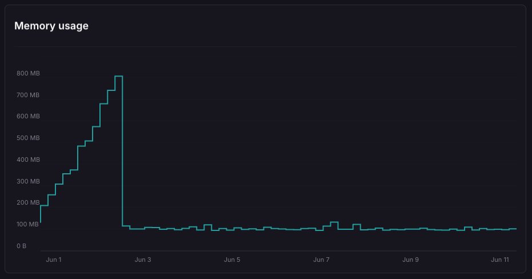Select the Jun 1 date label

coord(54,260)
